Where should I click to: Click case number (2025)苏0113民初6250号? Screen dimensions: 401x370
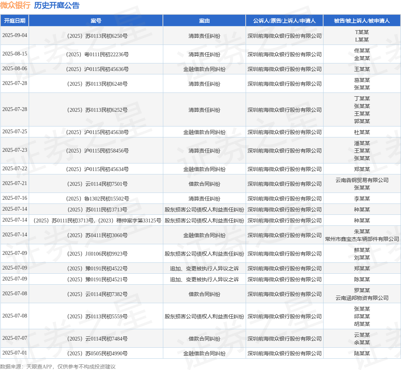96,36
